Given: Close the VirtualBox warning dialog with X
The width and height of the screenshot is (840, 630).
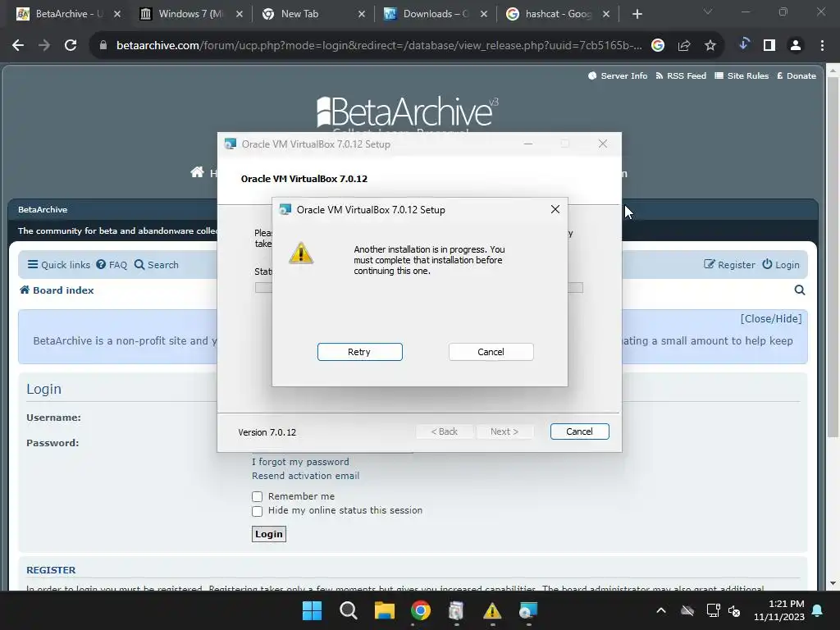Looking at the screenshot, I should pyautogui.click(x=555, y=209).
